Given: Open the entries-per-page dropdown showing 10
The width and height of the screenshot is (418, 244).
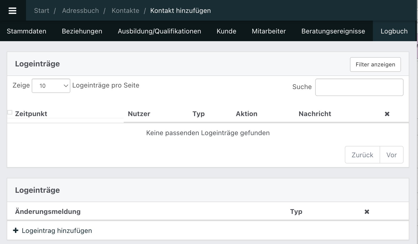Looking at the screenshot, I should [x=51, y=85].
